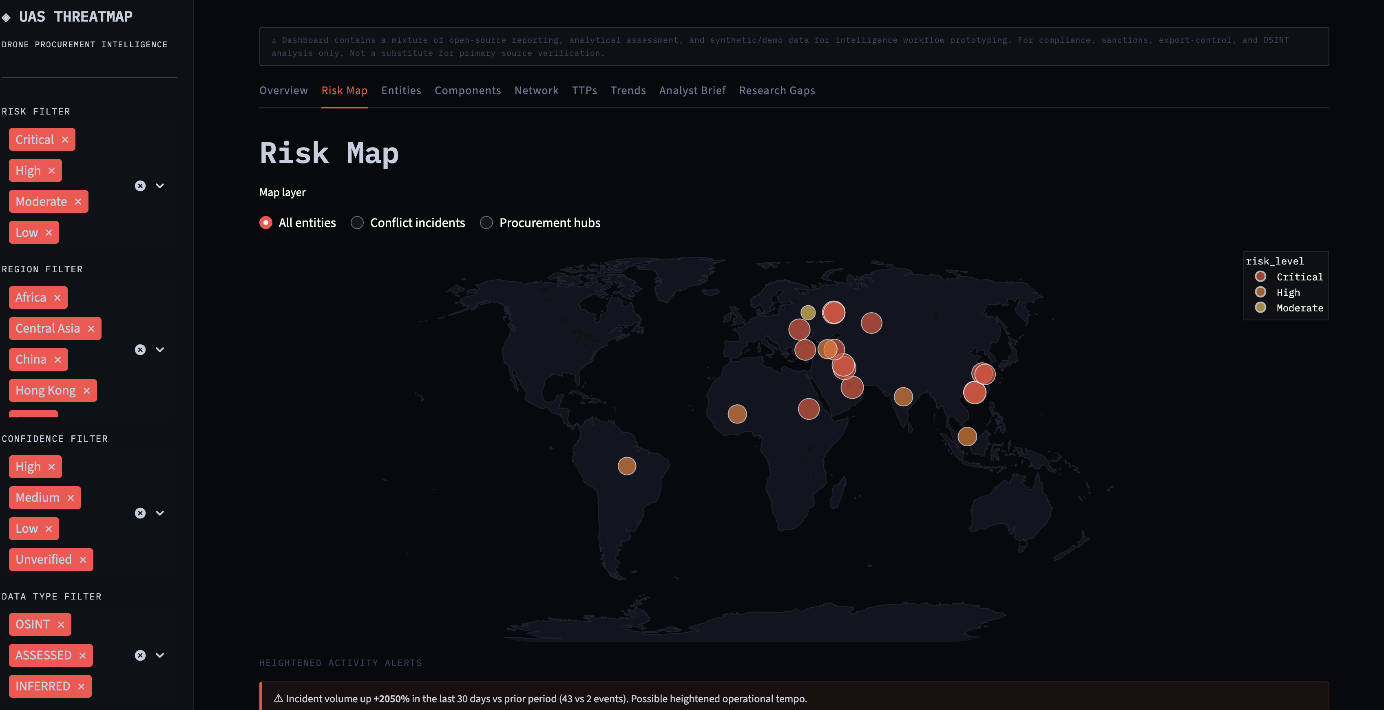This screenshot has height=710, width=1384.
Task: Toggle Critical in the risk_level legend
Action: pyautogui.click(x=1288, y=277)
